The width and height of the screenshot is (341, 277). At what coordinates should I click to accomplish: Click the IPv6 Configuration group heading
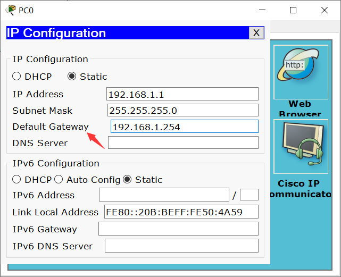[x=56, y=163]
